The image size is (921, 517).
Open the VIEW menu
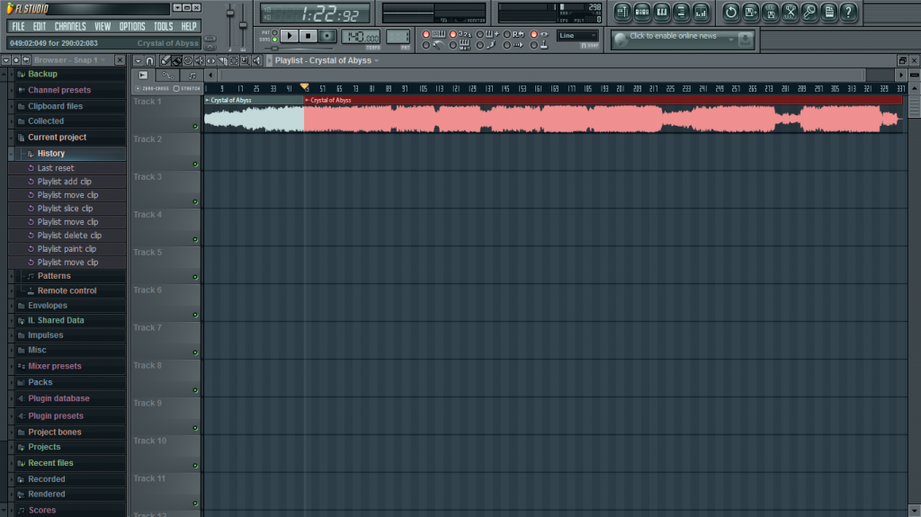point(103,26)
